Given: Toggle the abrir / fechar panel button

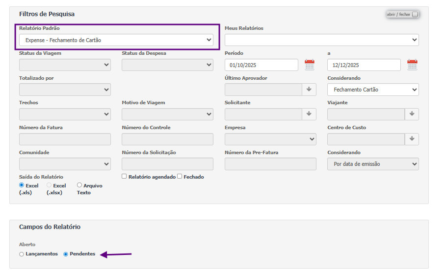Looking at the screenshot, I should 402,14.
